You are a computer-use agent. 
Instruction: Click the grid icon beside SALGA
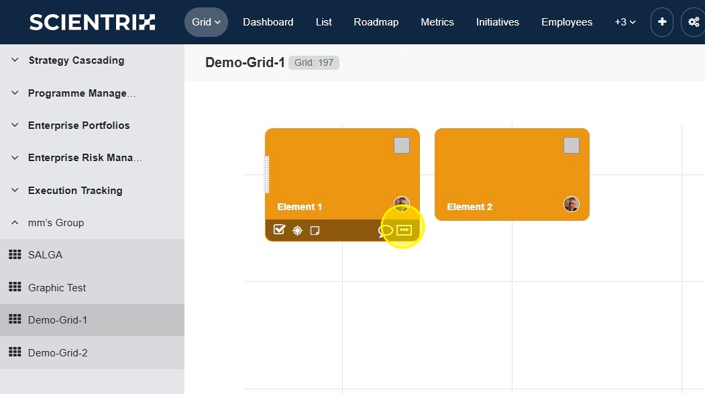tap(15, 255)
